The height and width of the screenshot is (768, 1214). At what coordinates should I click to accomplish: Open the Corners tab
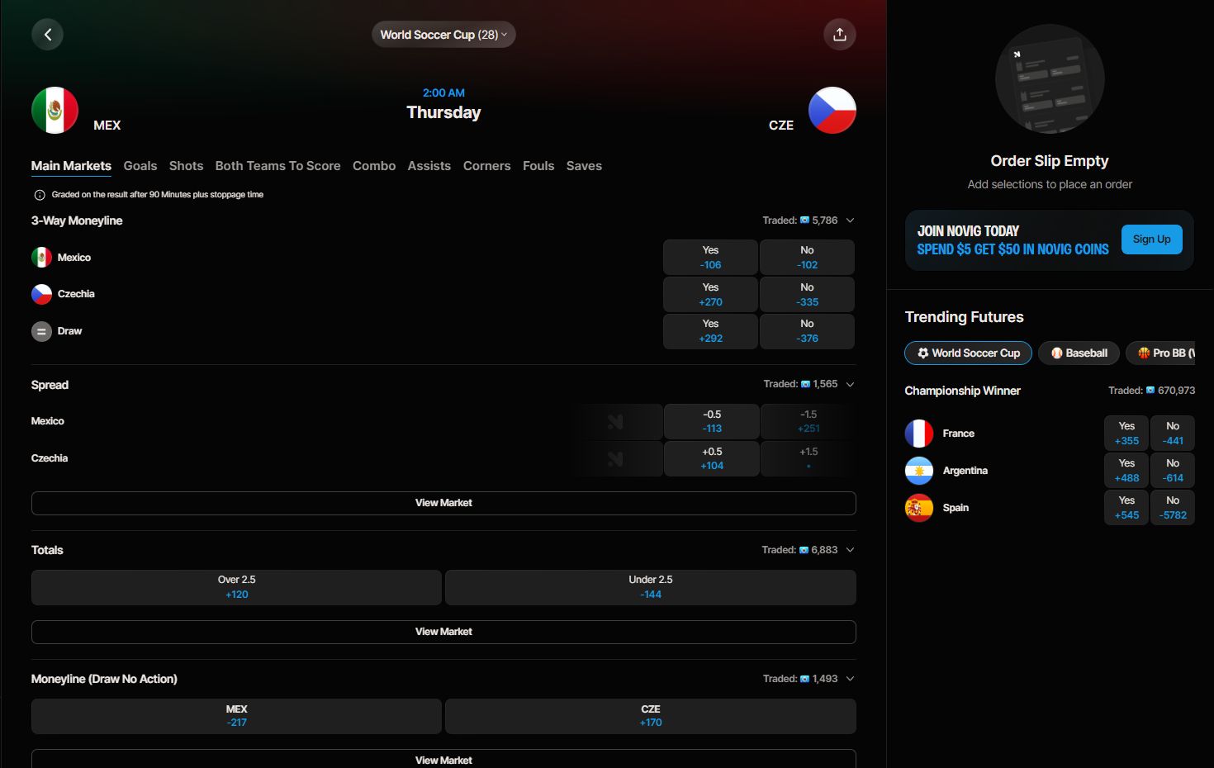pos(486,166)
